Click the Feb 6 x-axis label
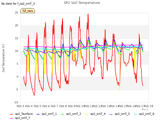Viewport: 164px width, 123px height. pyautogui.click(x=46, y=106)
